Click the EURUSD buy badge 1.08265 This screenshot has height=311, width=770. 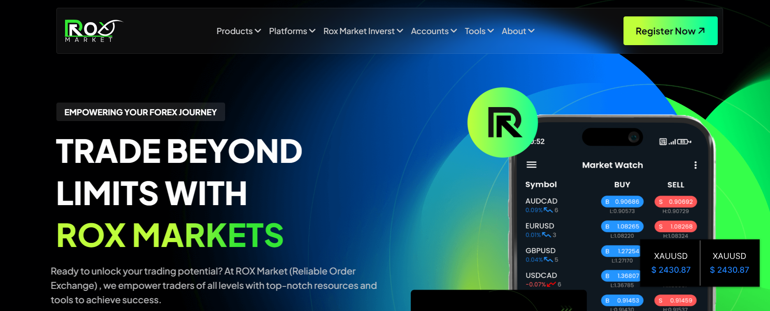[x=622, y=226]
